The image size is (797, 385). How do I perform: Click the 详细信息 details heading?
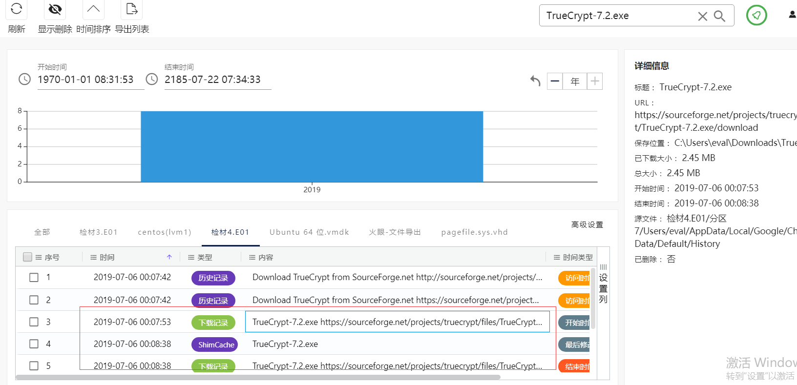click(651, 66)
